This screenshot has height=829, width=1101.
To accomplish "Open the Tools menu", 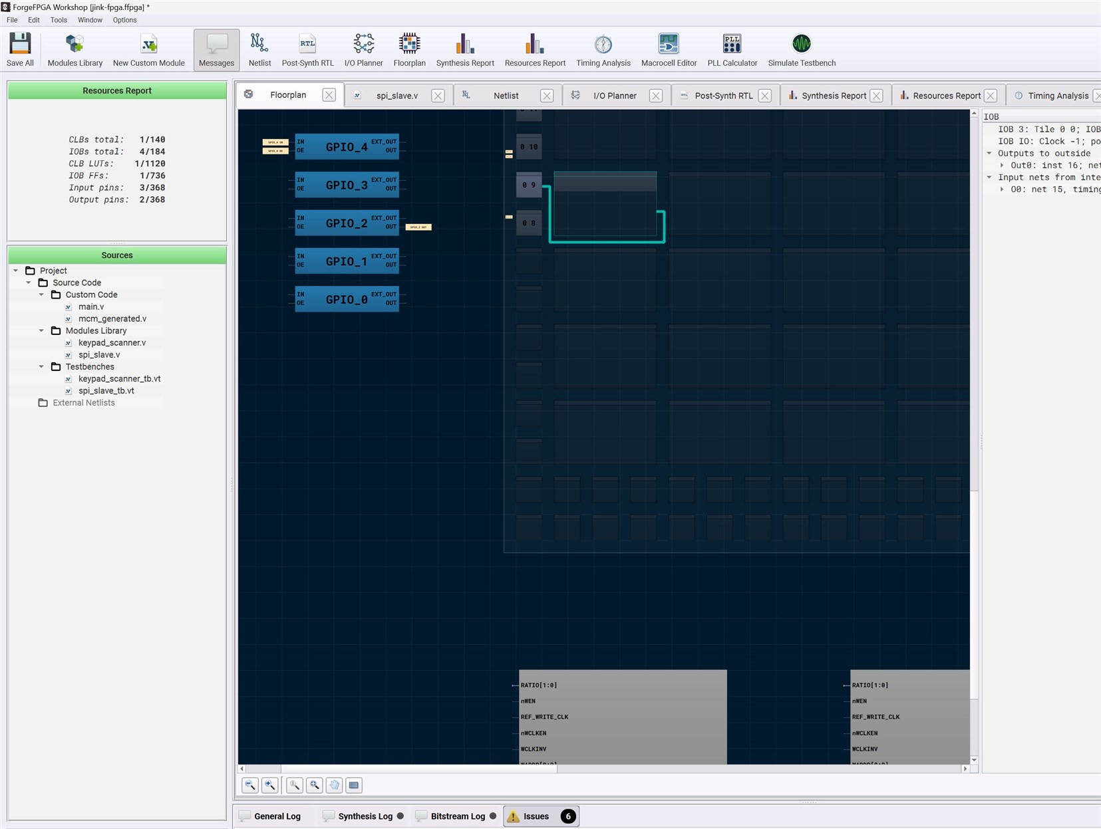I will click(59, 20).
